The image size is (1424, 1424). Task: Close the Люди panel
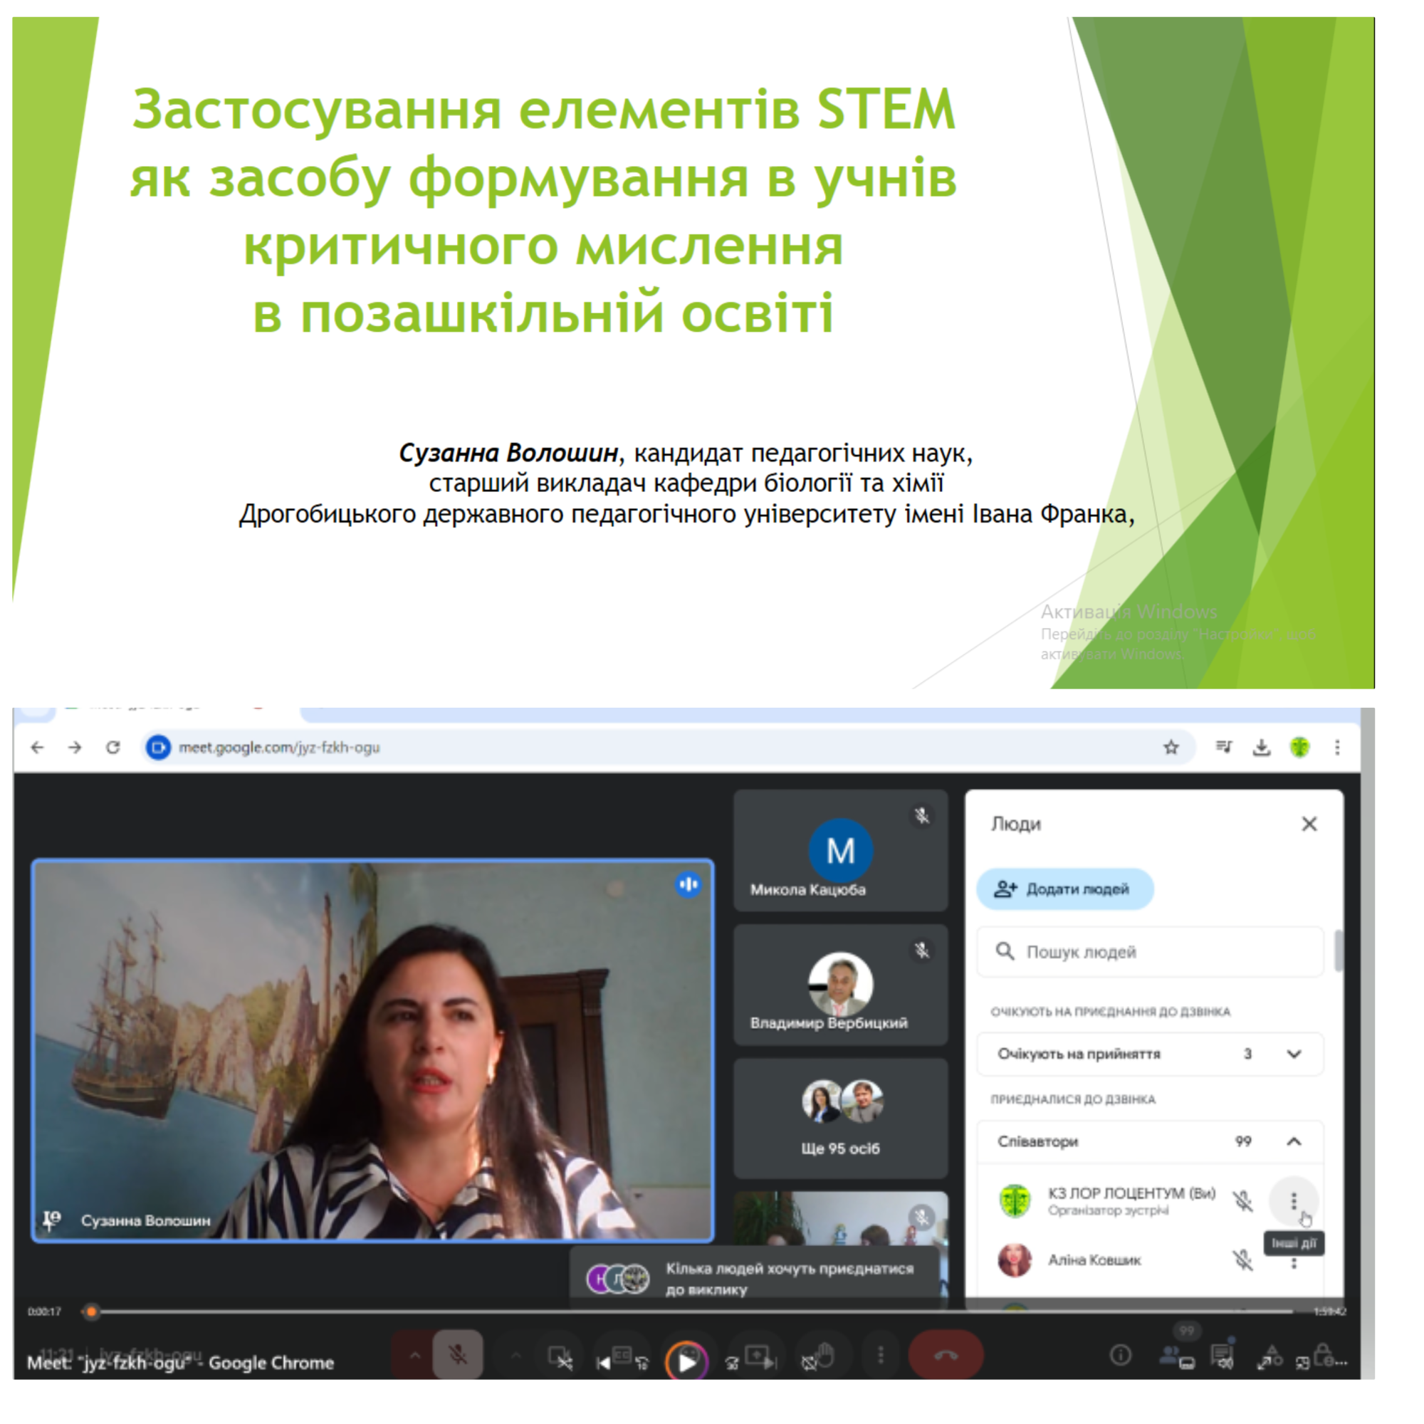click(x=1309, y=824)
